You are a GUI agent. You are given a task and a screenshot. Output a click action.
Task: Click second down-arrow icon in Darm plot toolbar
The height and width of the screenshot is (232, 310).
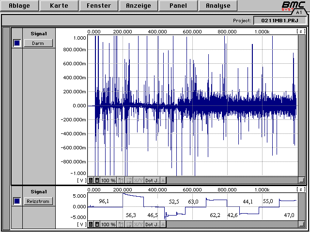tap(97, 180)
